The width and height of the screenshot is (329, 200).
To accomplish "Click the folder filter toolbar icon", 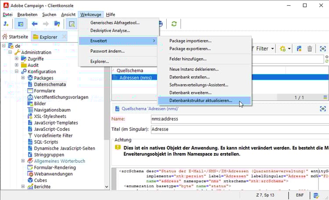I will tap(57, 24).
